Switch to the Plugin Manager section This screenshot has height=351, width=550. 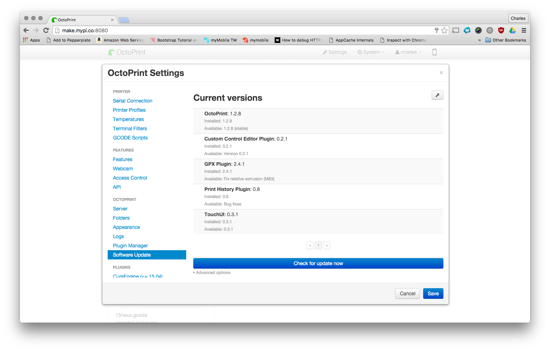pyautogui.click(x=130, y=245)
